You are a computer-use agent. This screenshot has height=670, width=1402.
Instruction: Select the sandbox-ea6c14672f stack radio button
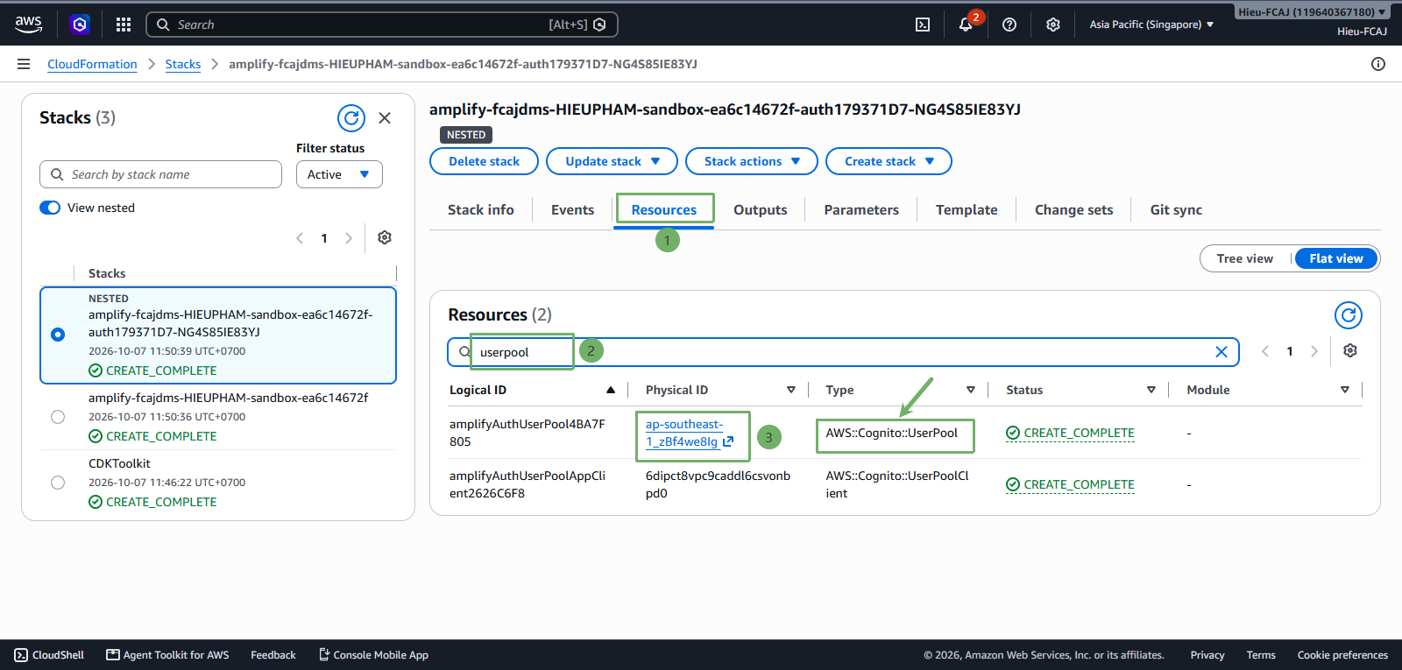58,417
